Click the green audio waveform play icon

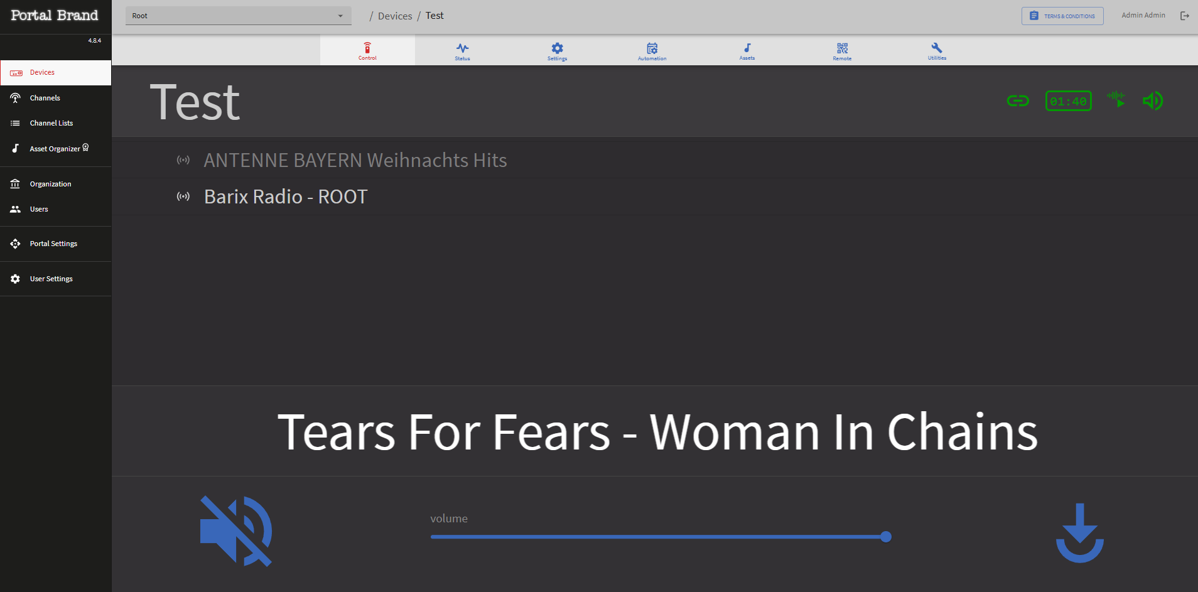pyautogui.click(x=1116, y=100)
